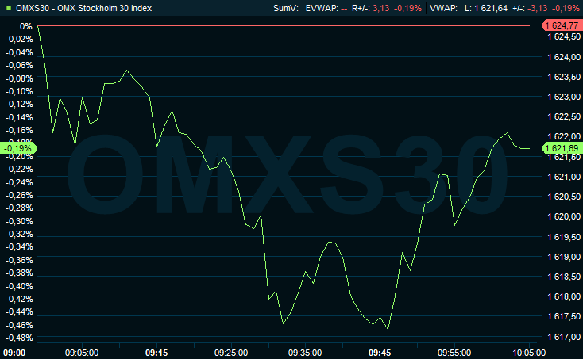583x359 pixels.
Task: Click the -0,40% percent axis label
Action: coord(19,286)
